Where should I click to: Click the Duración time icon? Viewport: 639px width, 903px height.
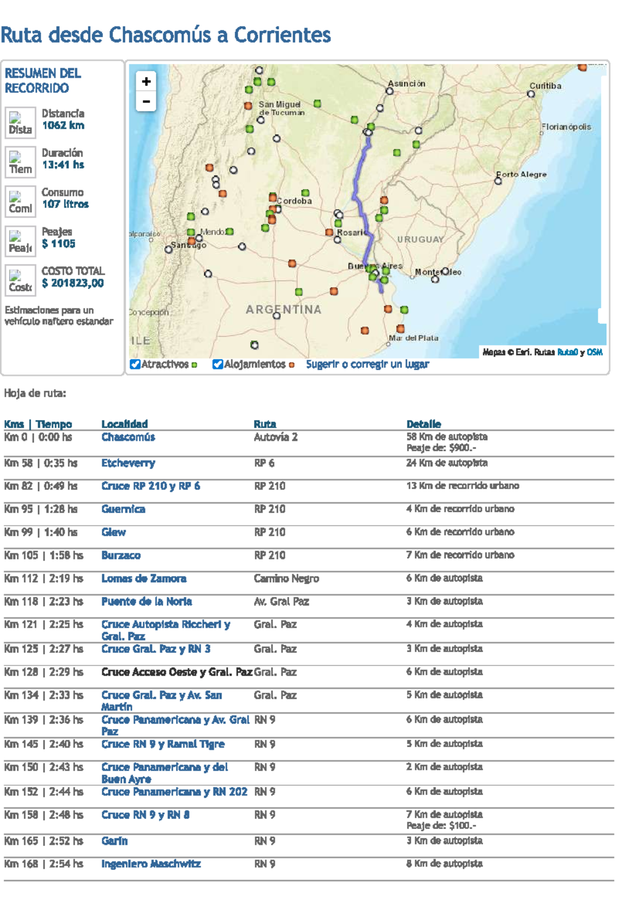pos(20,162)
